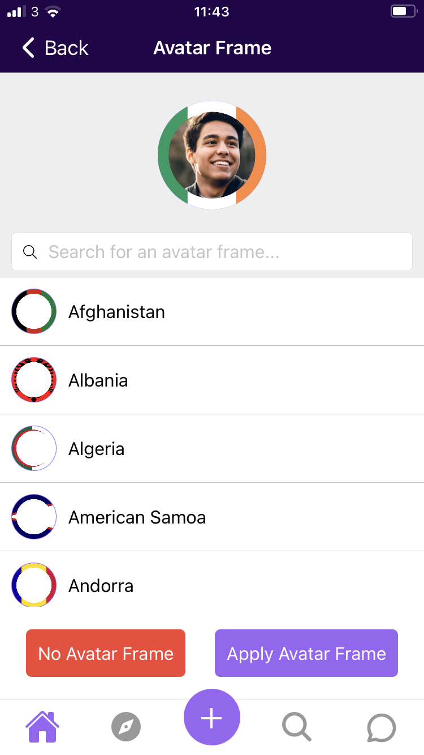424x755 pixels.
Task: Tap the profile avatar preview photo
Action: [x=212, y=155]
